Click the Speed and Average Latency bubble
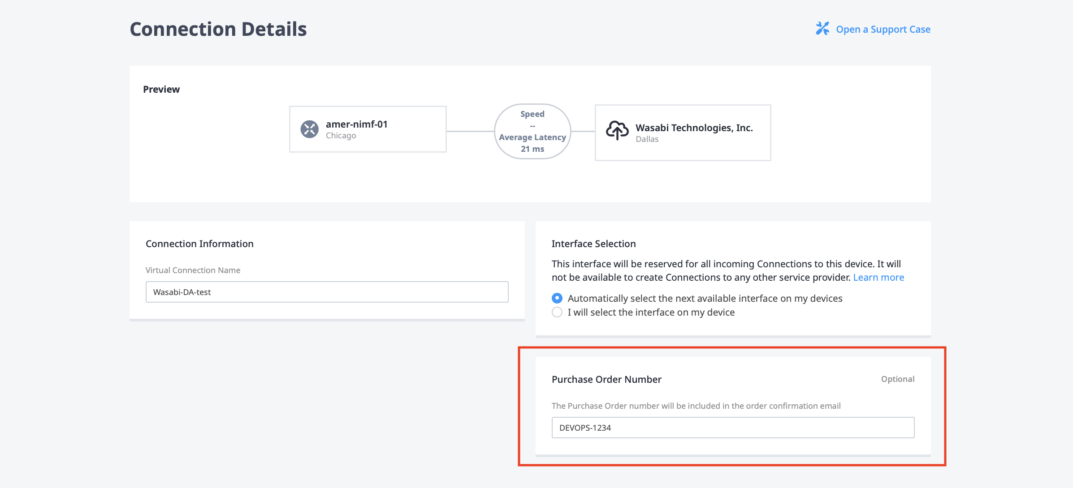Screen dimensions: 1073x488 532,131
